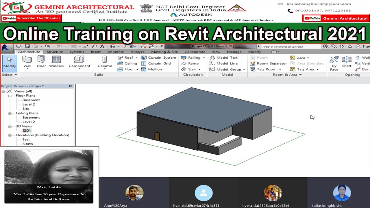Screen dimensions: 370x208
Task: Click the Close Inactive Views icon
Action: [143, 46]
